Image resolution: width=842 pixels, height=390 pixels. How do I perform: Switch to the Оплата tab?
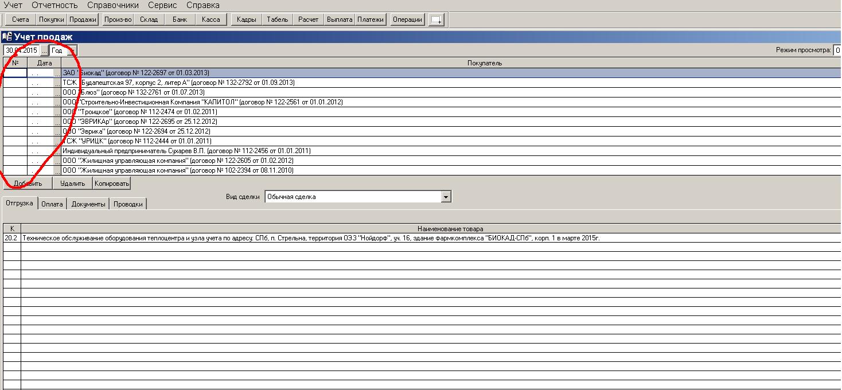click(52, 204)
